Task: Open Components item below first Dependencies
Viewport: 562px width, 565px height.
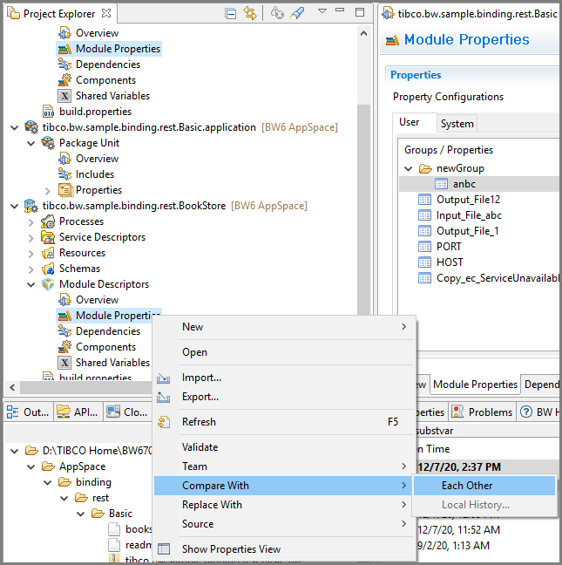Action: pos(105,80)
